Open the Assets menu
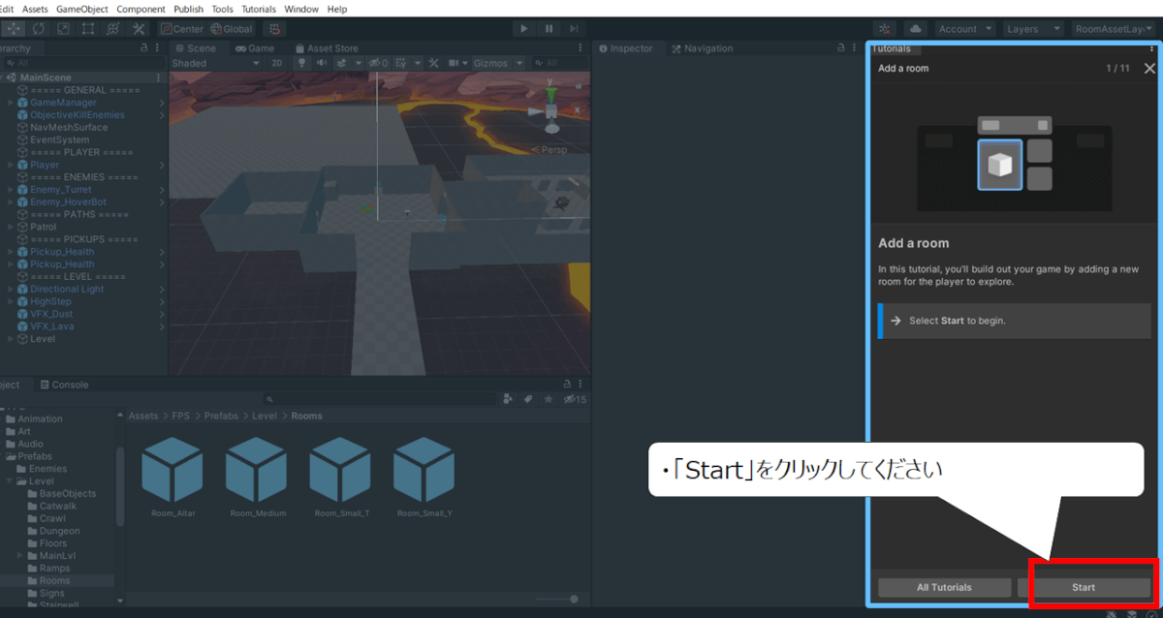The width and height of the screenshot is (1163, 618). pos(35,9)
